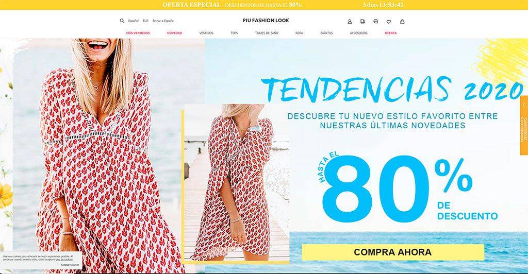Click the small dress photo on pier

click(237, 182)
